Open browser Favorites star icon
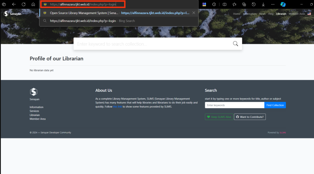Viewport: 314px width, 174px height. [x=234, y=4]
